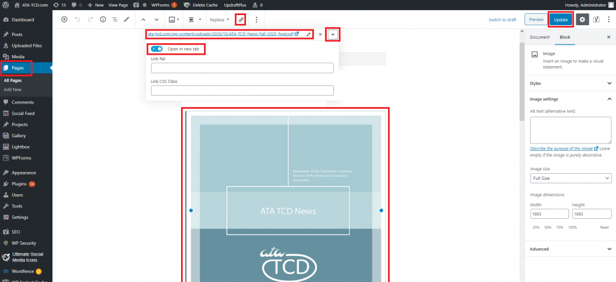The height and width of the screenshot is (282, 616).
Task: Click the Yoast SEO icon
Action: click(596, 20)
